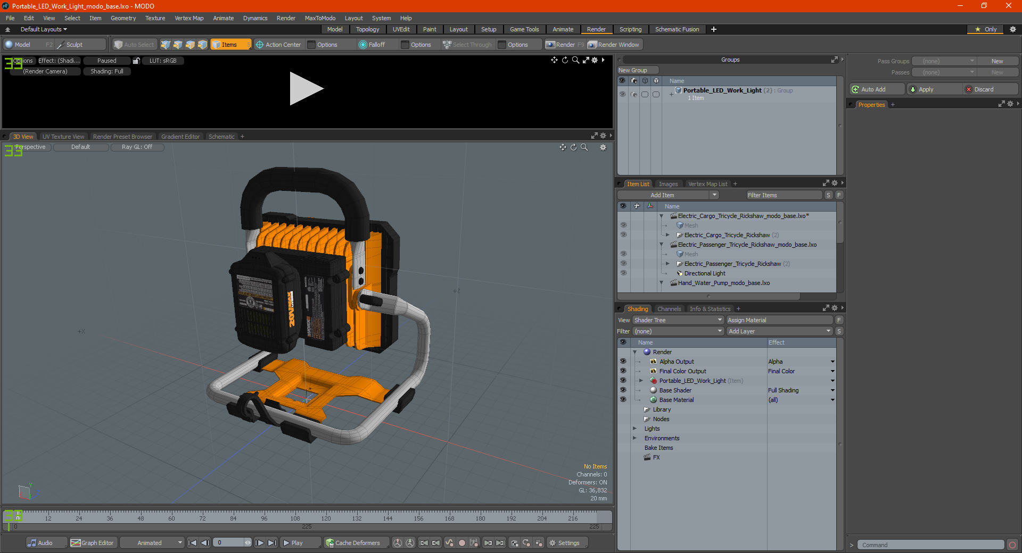Open Add Layer dropdown
Image resolution: width=1022 pixels, height=553 pixels.
(779, 331)
